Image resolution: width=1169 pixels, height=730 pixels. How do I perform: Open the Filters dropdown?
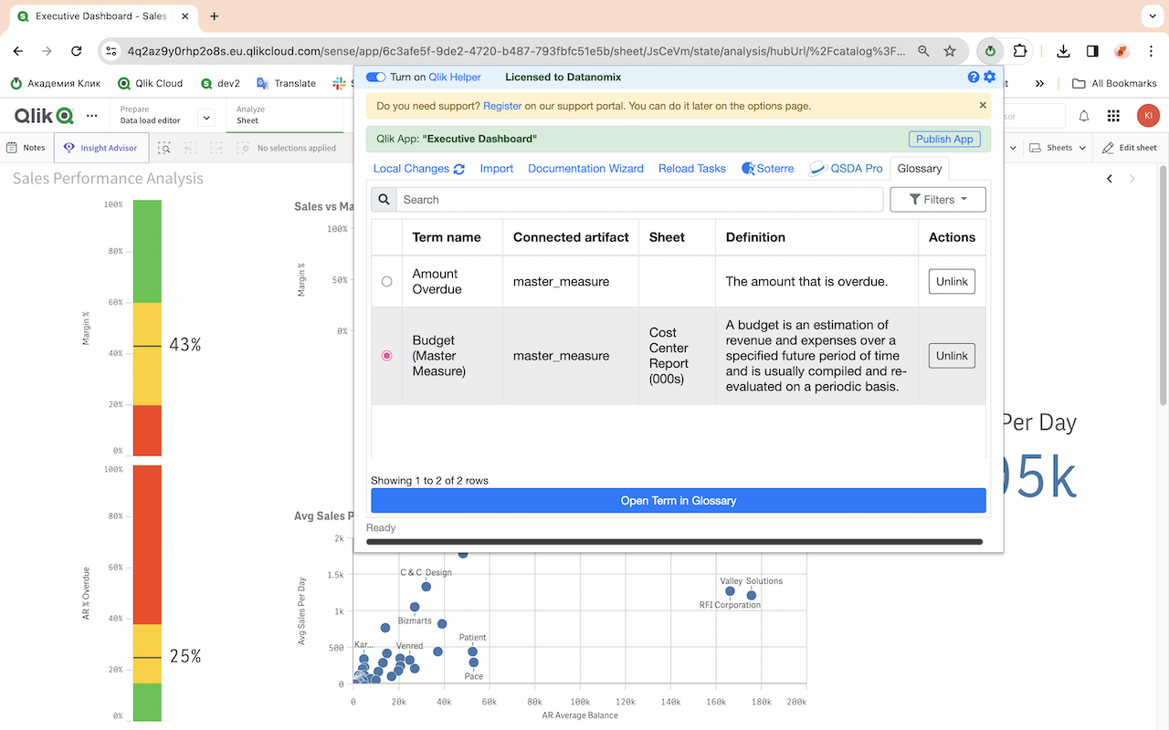click(937, 199)
